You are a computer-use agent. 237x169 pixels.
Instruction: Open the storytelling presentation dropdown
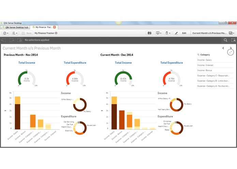[159, 33]
